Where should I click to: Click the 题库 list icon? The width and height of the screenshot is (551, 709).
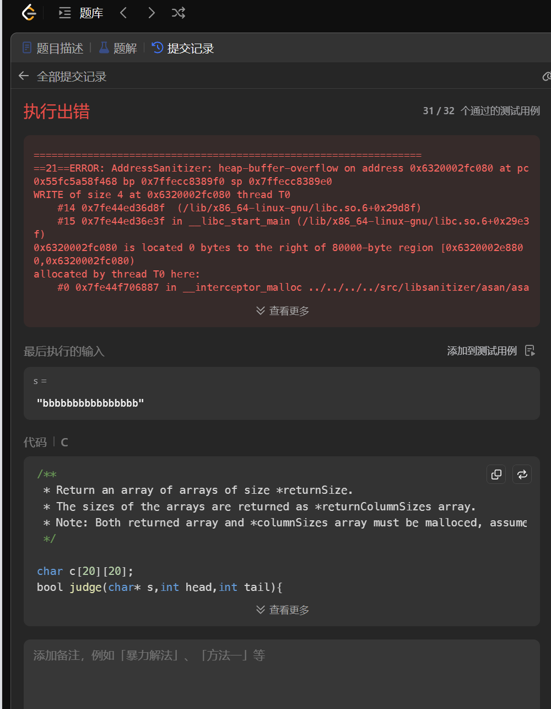pos(65,13)
